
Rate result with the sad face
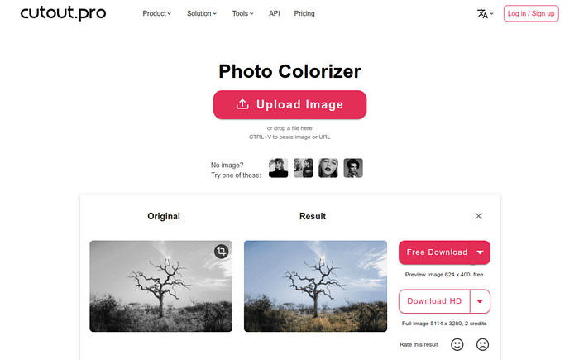(482, 344)
